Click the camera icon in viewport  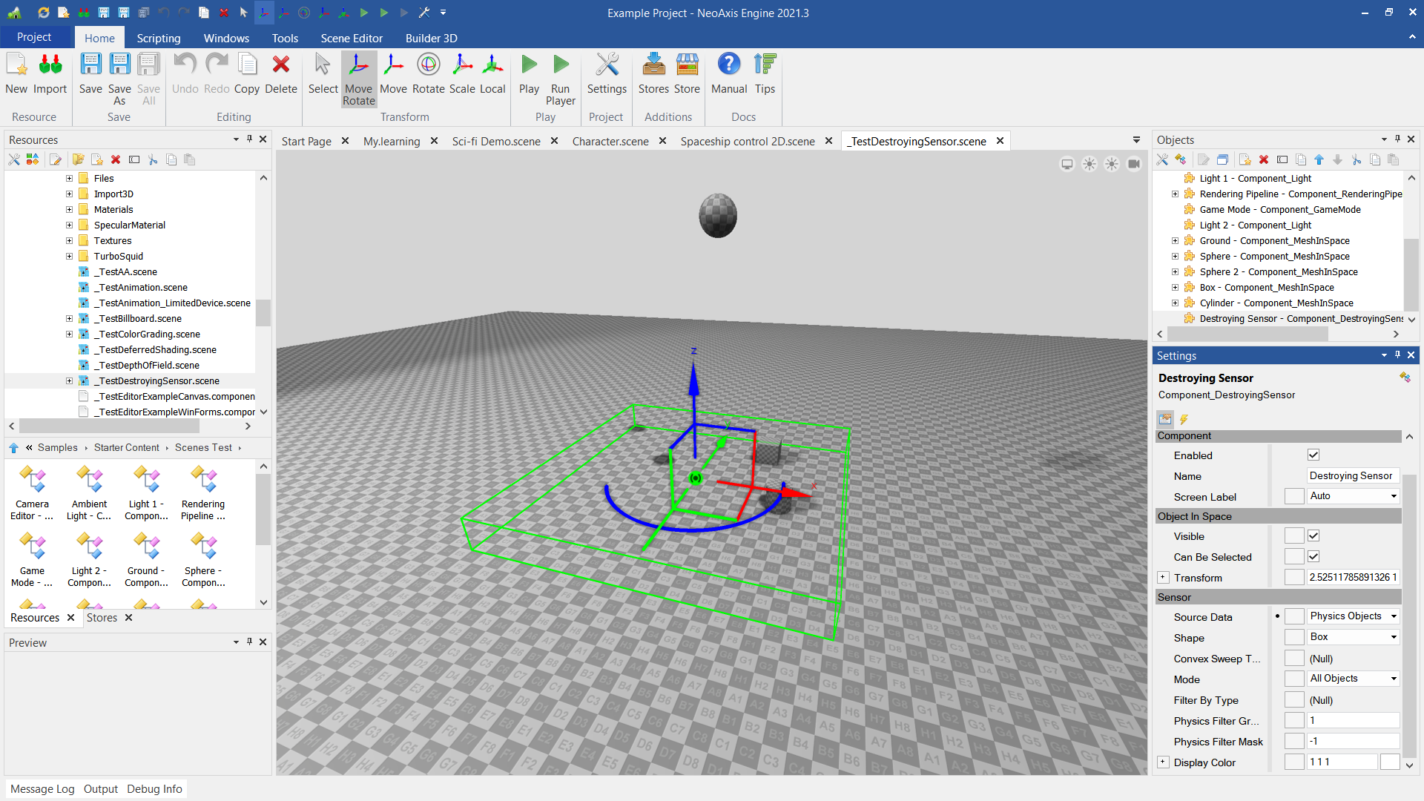(x=1133, y=164)
